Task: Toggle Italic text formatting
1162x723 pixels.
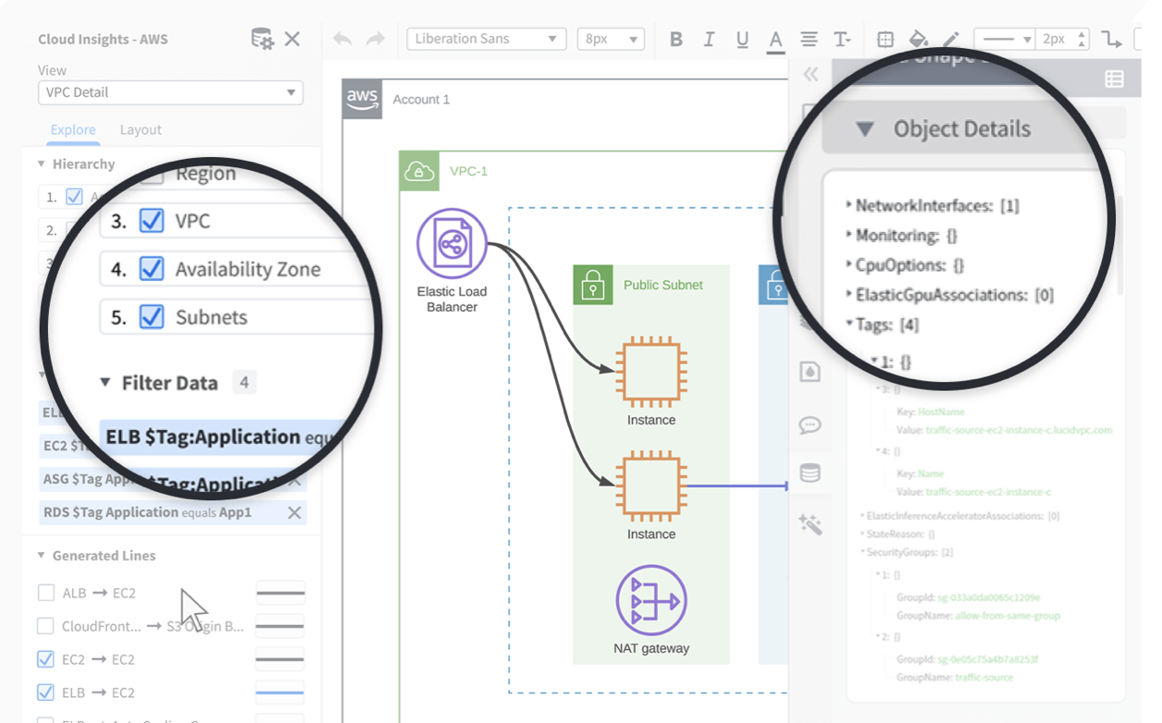Action: (x=709, y=39)
